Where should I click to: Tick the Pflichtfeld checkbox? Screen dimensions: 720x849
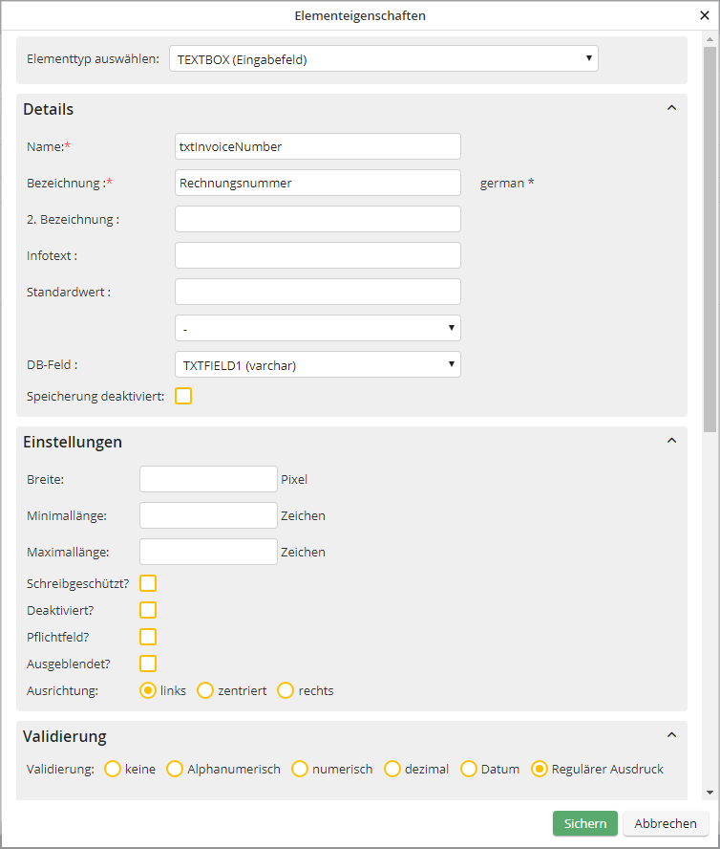tap(148, 637)
